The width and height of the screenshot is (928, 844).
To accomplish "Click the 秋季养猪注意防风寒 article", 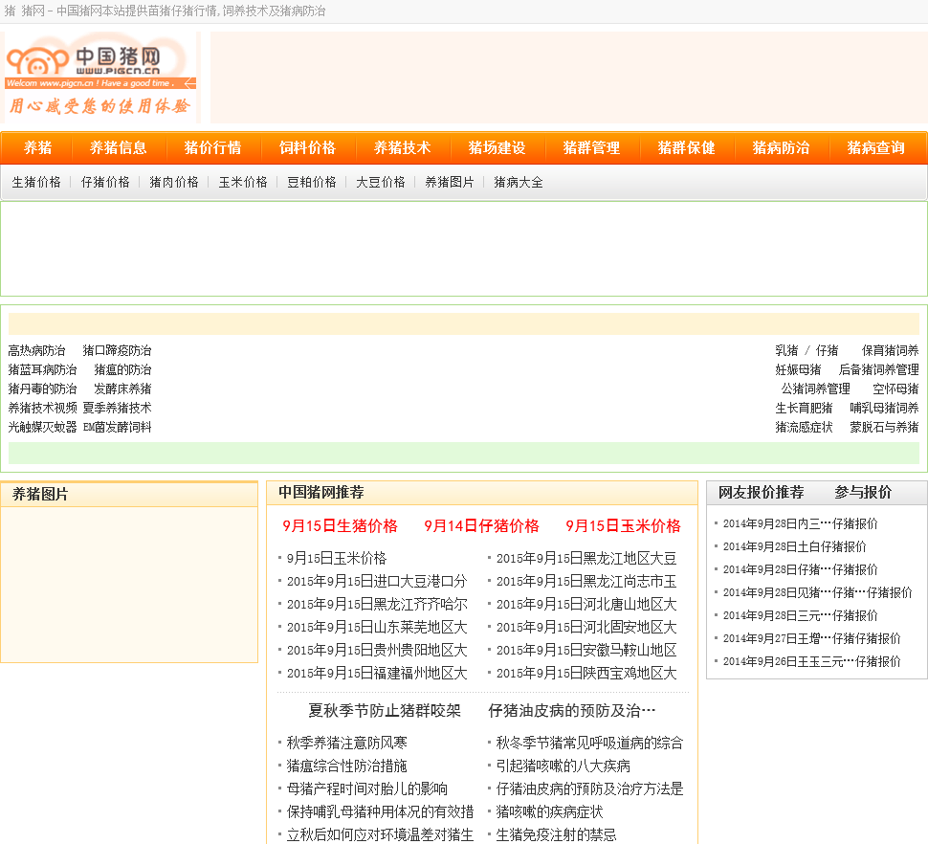I will 347,743.
